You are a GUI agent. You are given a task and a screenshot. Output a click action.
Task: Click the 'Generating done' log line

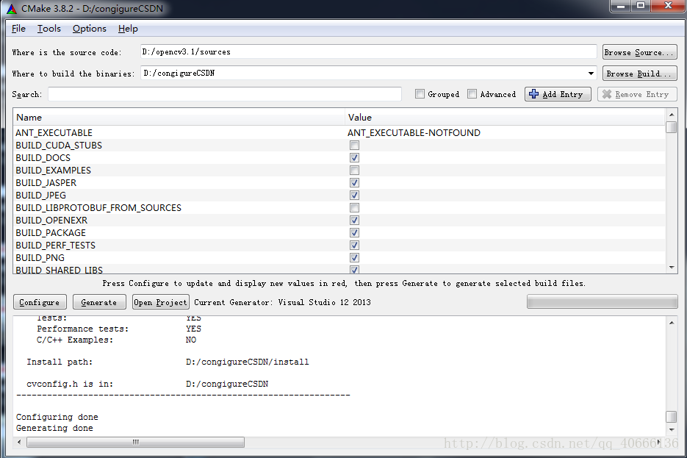coord(55,428)
